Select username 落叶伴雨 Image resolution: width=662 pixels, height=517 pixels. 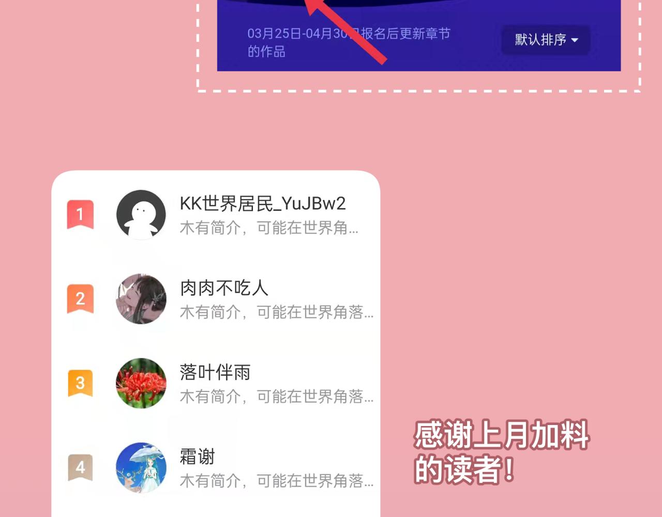(x=215, y=372)
